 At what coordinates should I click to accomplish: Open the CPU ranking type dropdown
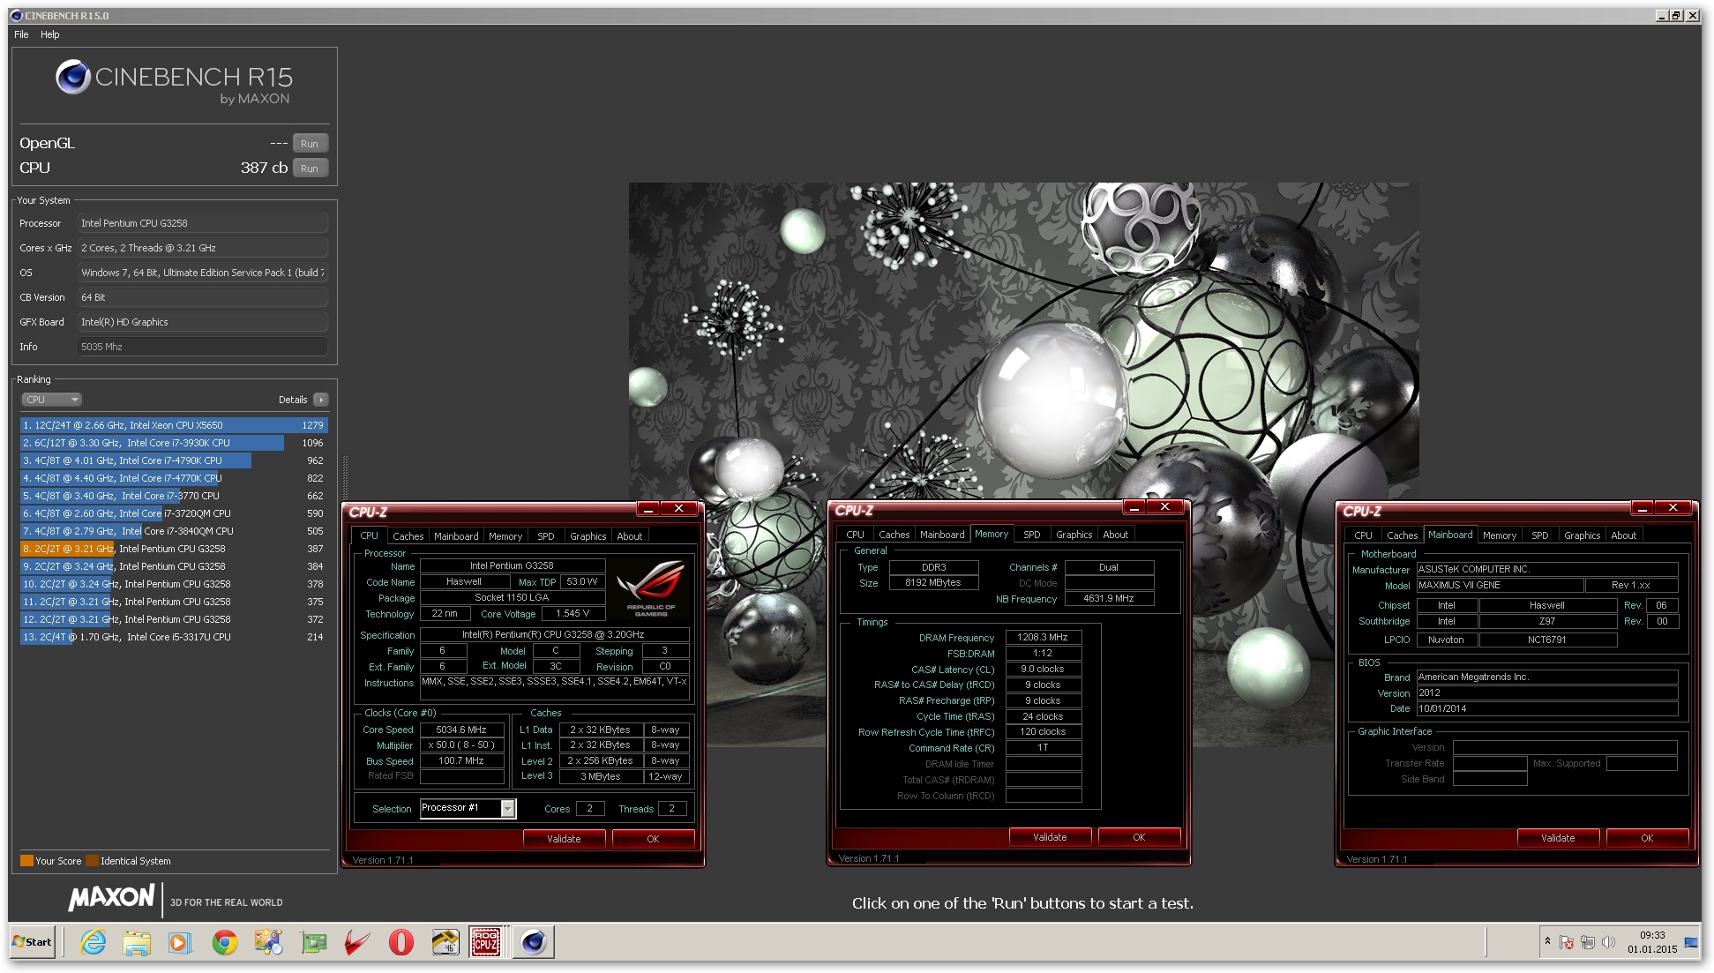[51, 400]
